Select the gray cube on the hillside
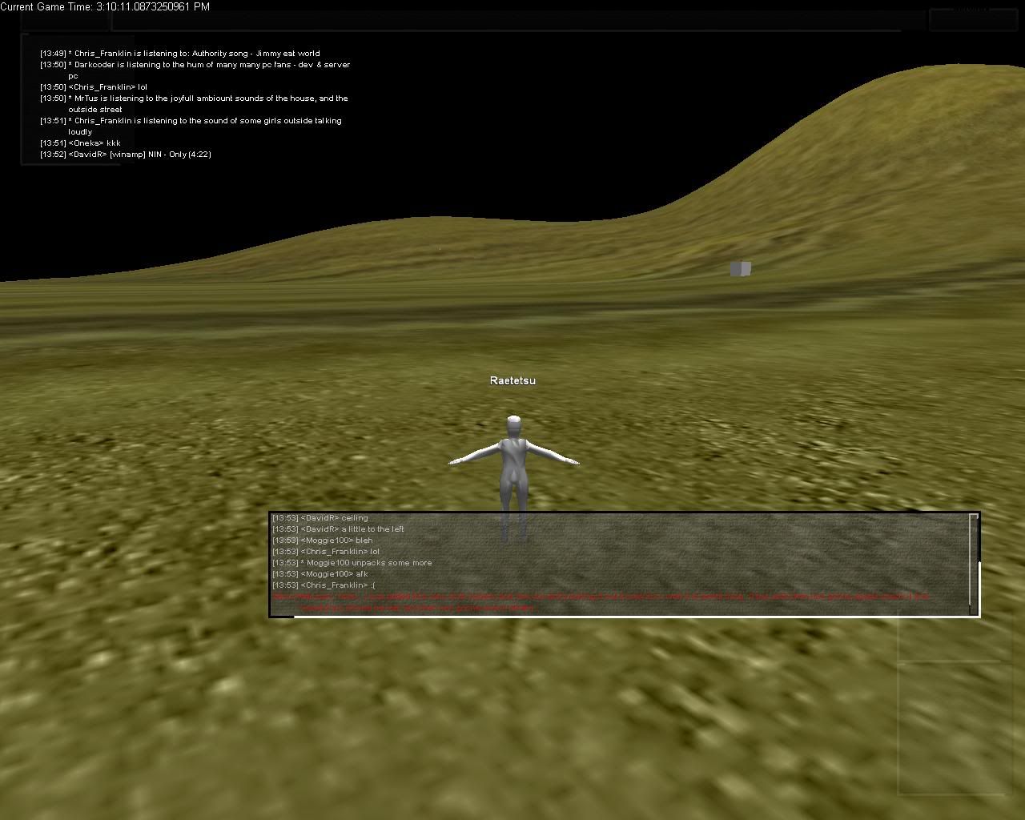Screen dimensions: 1025x820 pyautogui.click(x=740, y=269)
